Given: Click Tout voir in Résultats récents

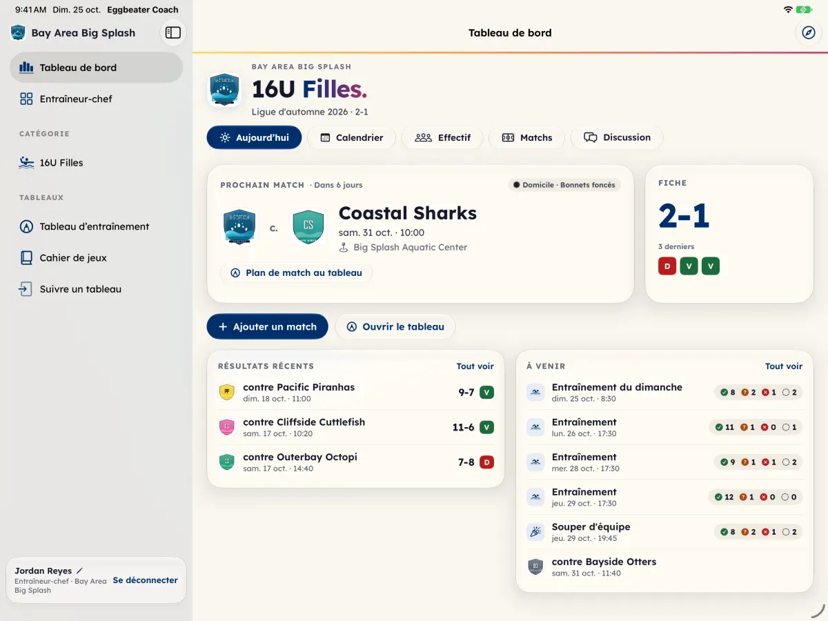Looking at the screenshot, I should [x=475, y=366].
